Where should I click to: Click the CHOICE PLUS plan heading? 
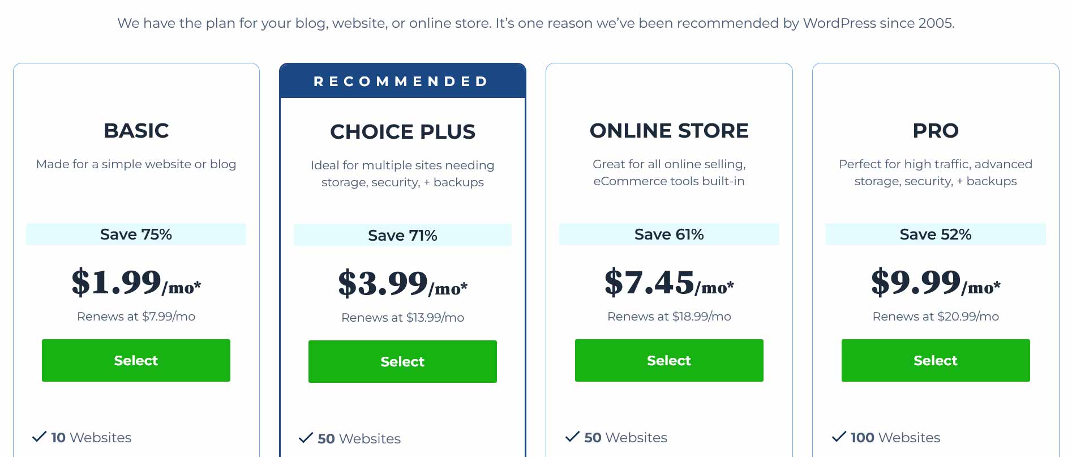point(402,132)
